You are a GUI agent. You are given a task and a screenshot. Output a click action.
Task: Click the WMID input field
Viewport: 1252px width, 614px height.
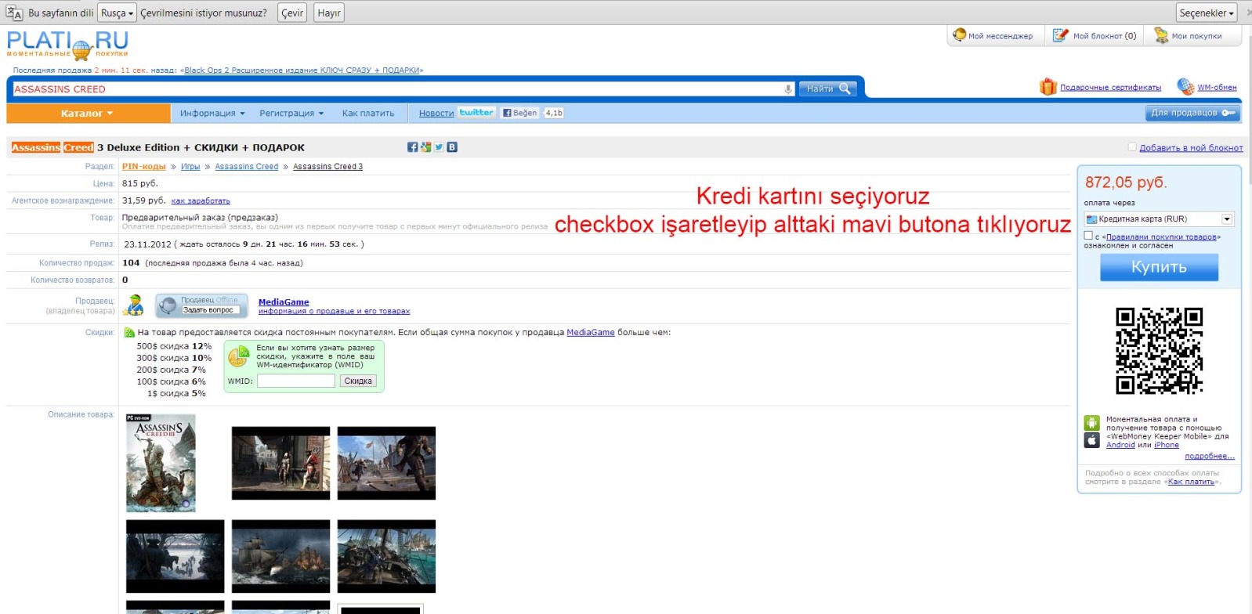[296, 381]
